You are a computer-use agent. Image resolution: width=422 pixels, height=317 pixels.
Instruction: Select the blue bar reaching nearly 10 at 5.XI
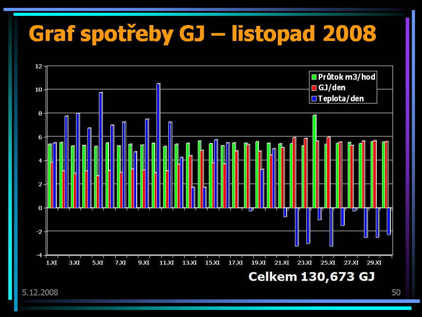[x=101, y=150]
